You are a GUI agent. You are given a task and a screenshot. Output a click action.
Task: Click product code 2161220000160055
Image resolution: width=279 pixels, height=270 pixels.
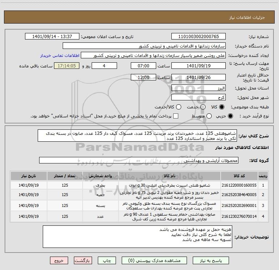(x=239, y=185)
